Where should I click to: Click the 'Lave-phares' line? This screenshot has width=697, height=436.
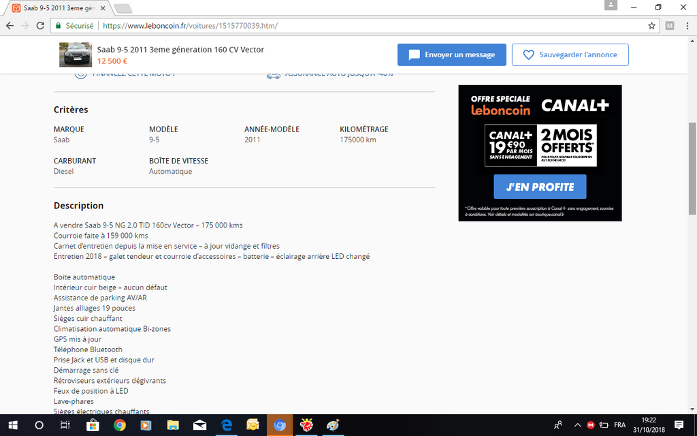[x=74, y=401]
